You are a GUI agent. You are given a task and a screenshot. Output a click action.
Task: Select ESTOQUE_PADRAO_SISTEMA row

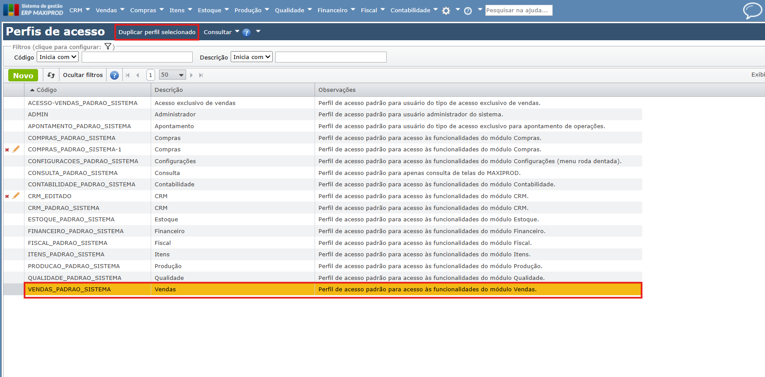pyautogui.click(x=323, y=219)
